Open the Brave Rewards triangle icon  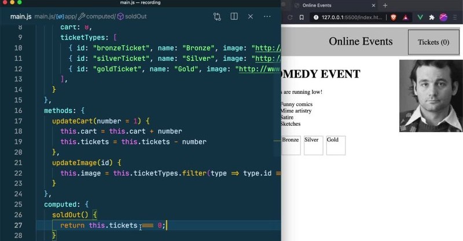[x=406, y=17]
